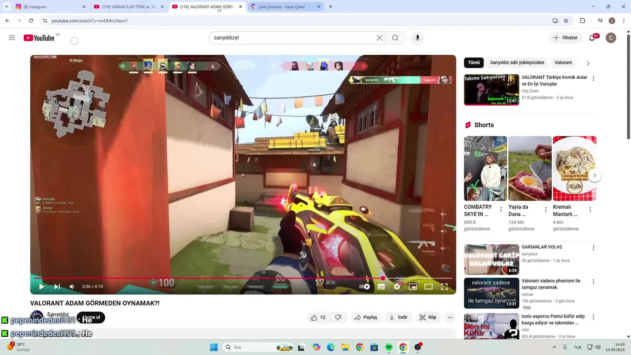
Task: Dislike the video
Action: tap(338, 318)
